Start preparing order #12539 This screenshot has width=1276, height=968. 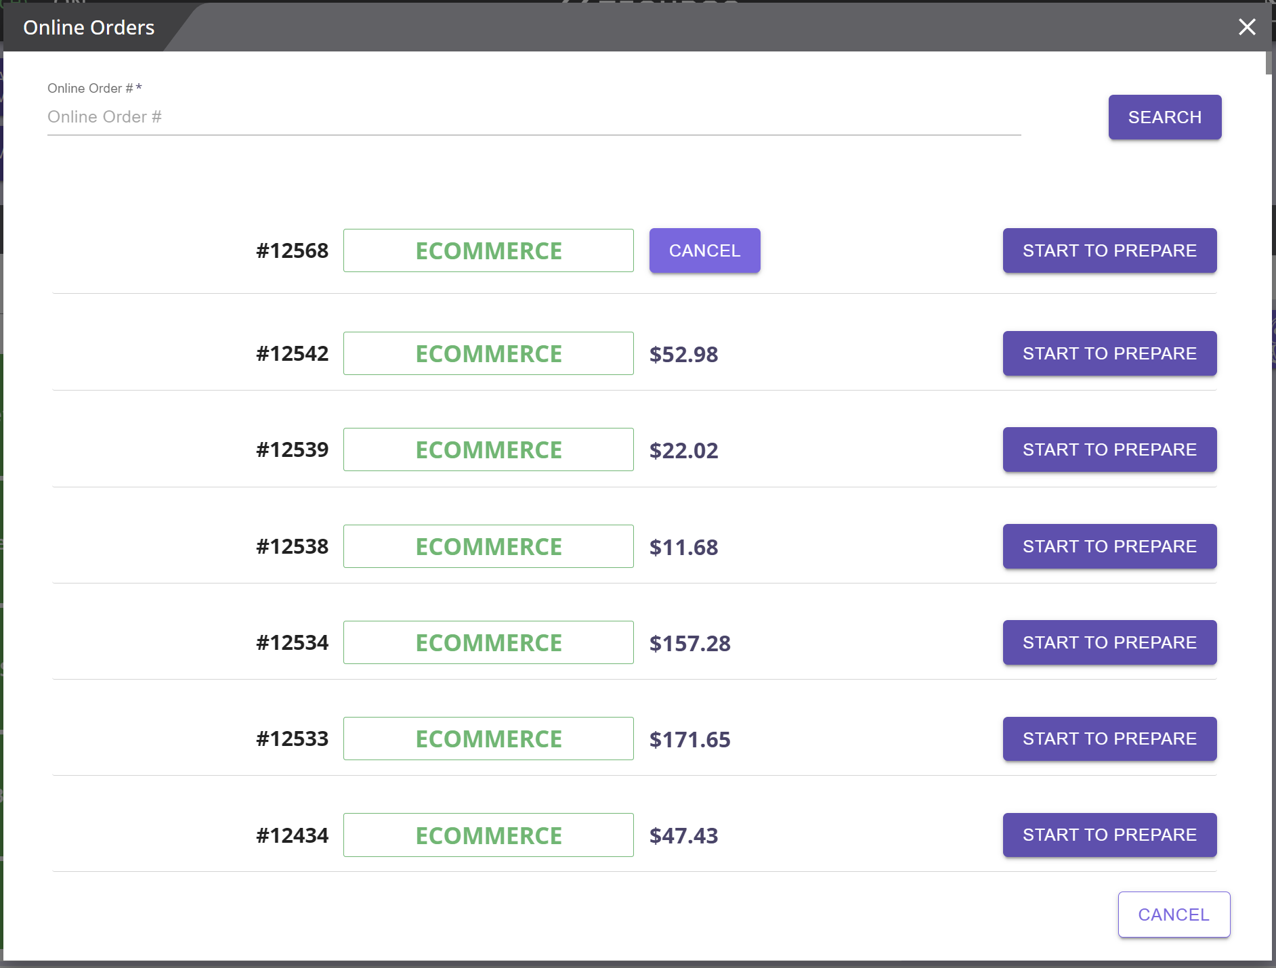(1109, 449)
